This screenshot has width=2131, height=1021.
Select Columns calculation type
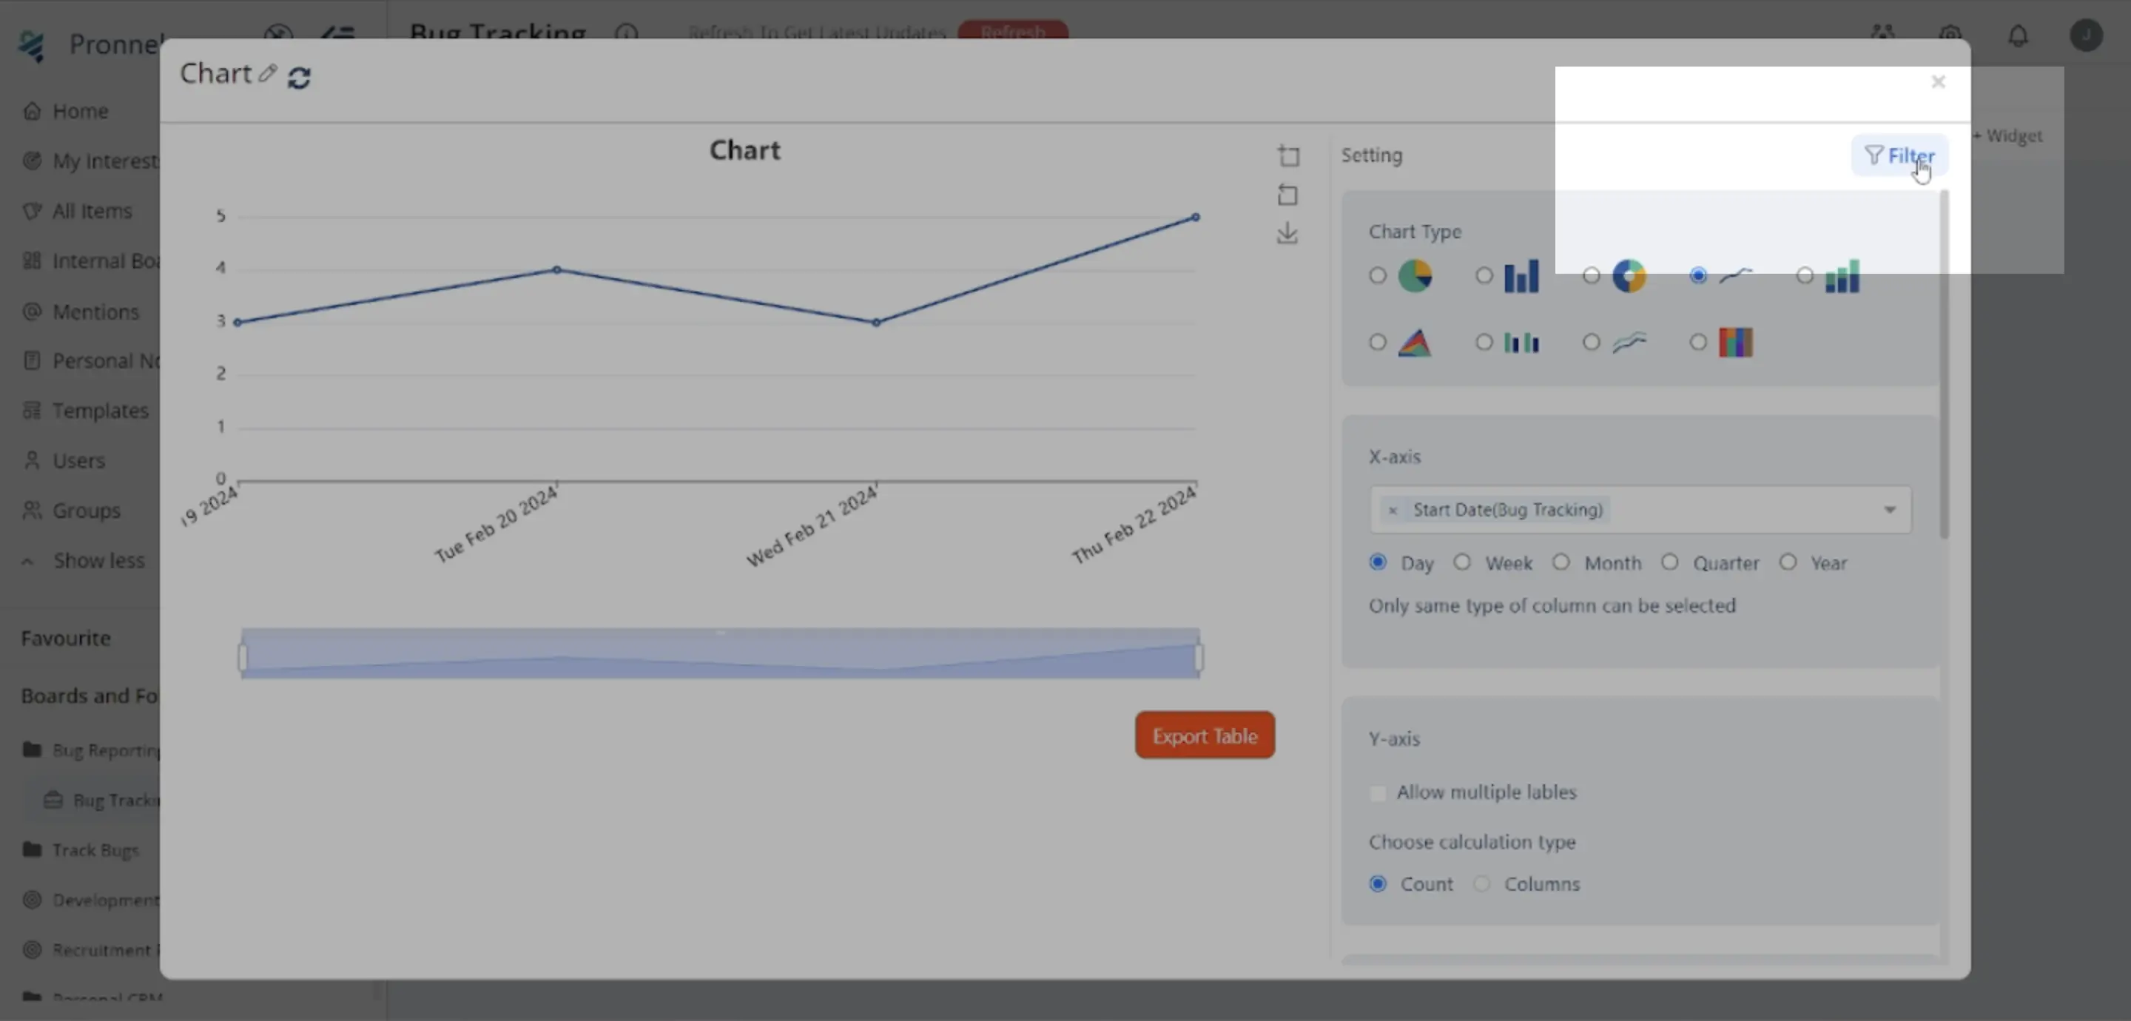pyautogui.click(x=1481, y=883)
